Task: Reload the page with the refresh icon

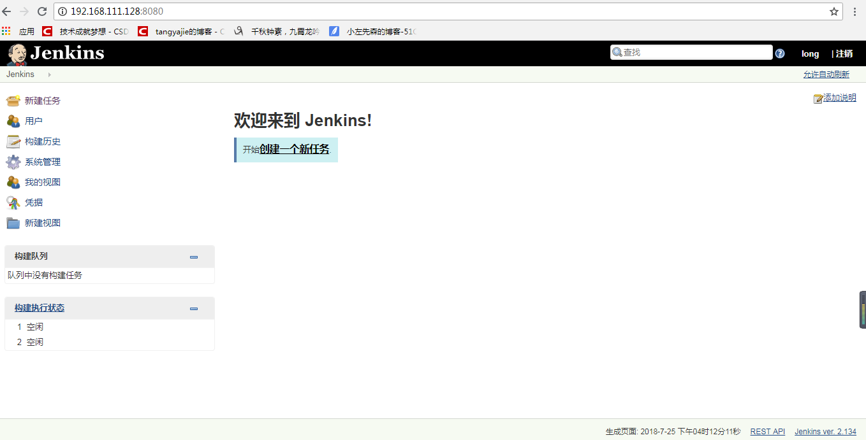Action: click(x=42, y=11)
